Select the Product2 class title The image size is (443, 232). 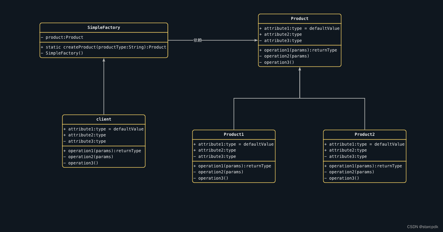(365, 134)
